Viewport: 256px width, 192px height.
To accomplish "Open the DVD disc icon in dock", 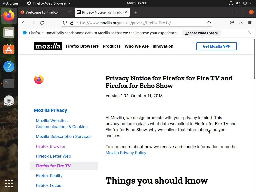I will (9, 101).
